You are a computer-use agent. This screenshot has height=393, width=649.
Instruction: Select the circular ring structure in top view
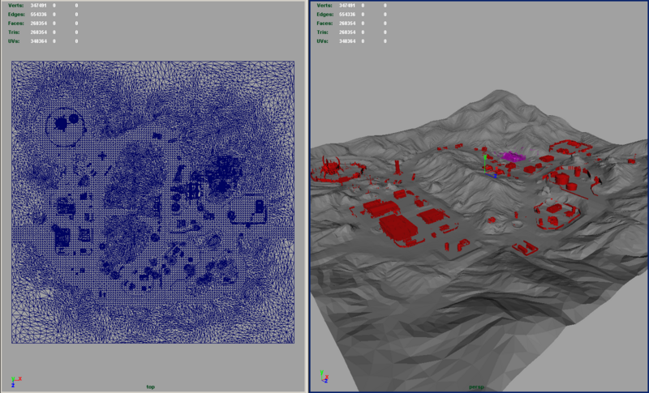[x=66, y=127]
